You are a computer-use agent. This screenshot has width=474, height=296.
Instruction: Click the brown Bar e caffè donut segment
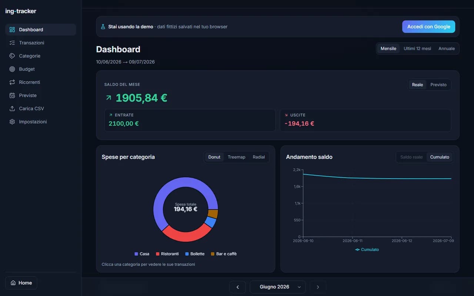(x=213, y=214)
